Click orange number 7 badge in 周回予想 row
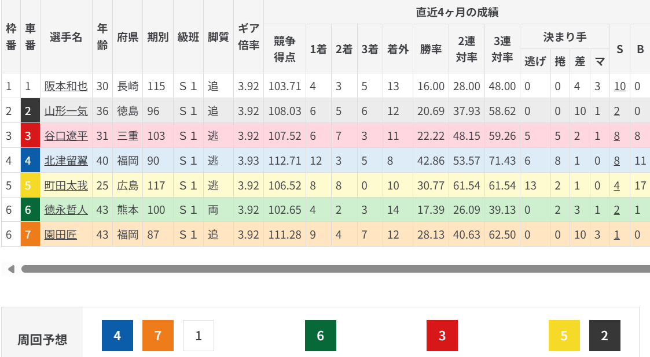The width and height of the screenshot is (650, 357). tap(158, 336)
